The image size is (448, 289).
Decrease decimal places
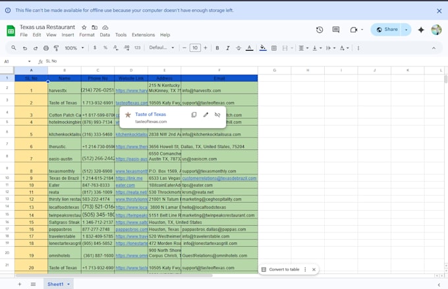116,47
